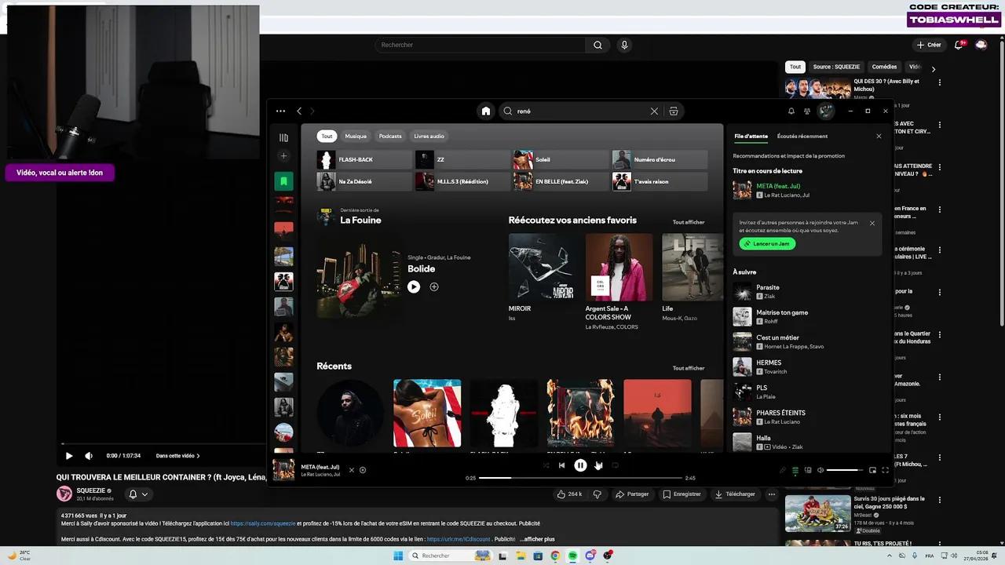Image resolution: width=1005 pixels, height=565 pixels.
Task: Open Connect to a device icon
Action: 808,470
